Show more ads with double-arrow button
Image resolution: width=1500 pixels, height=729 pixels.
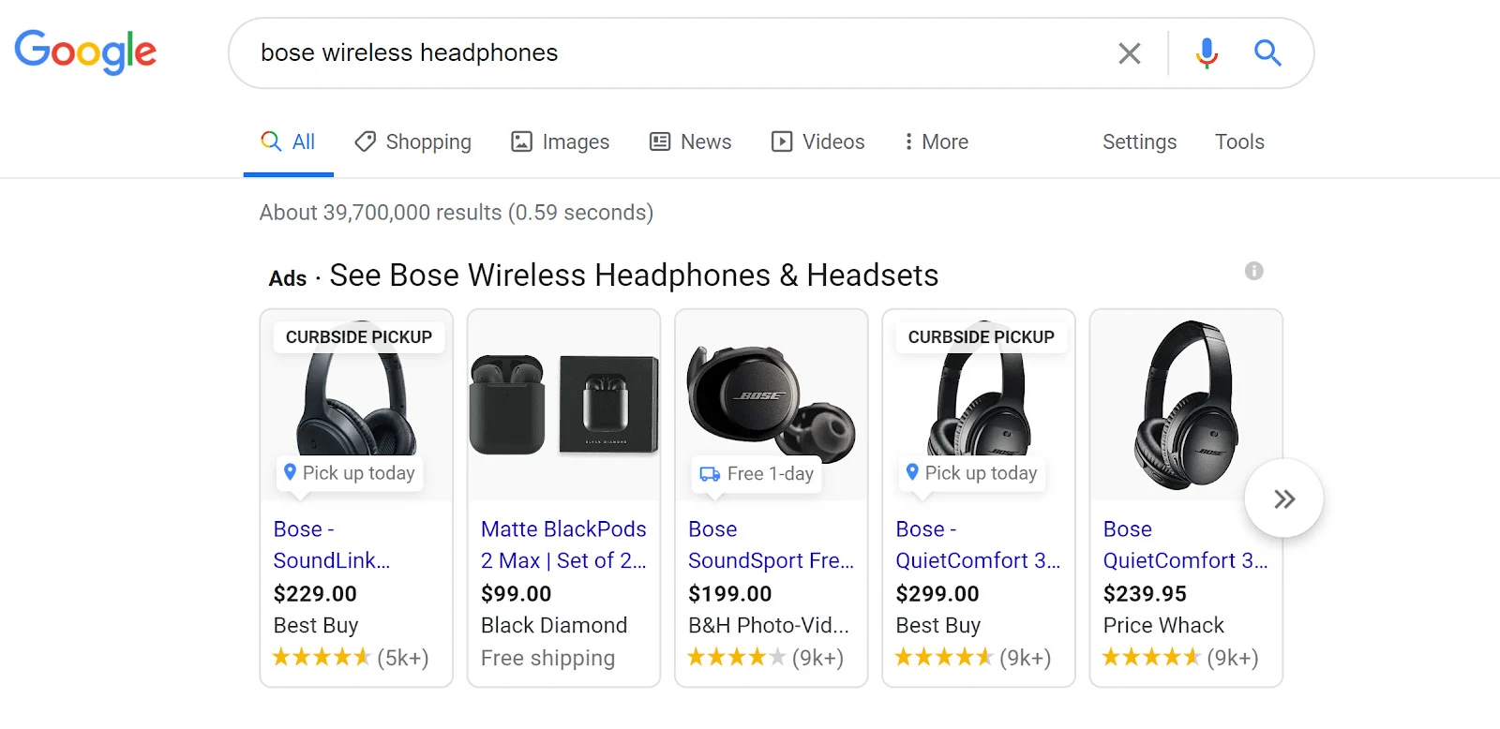[x=1283, y=498]
